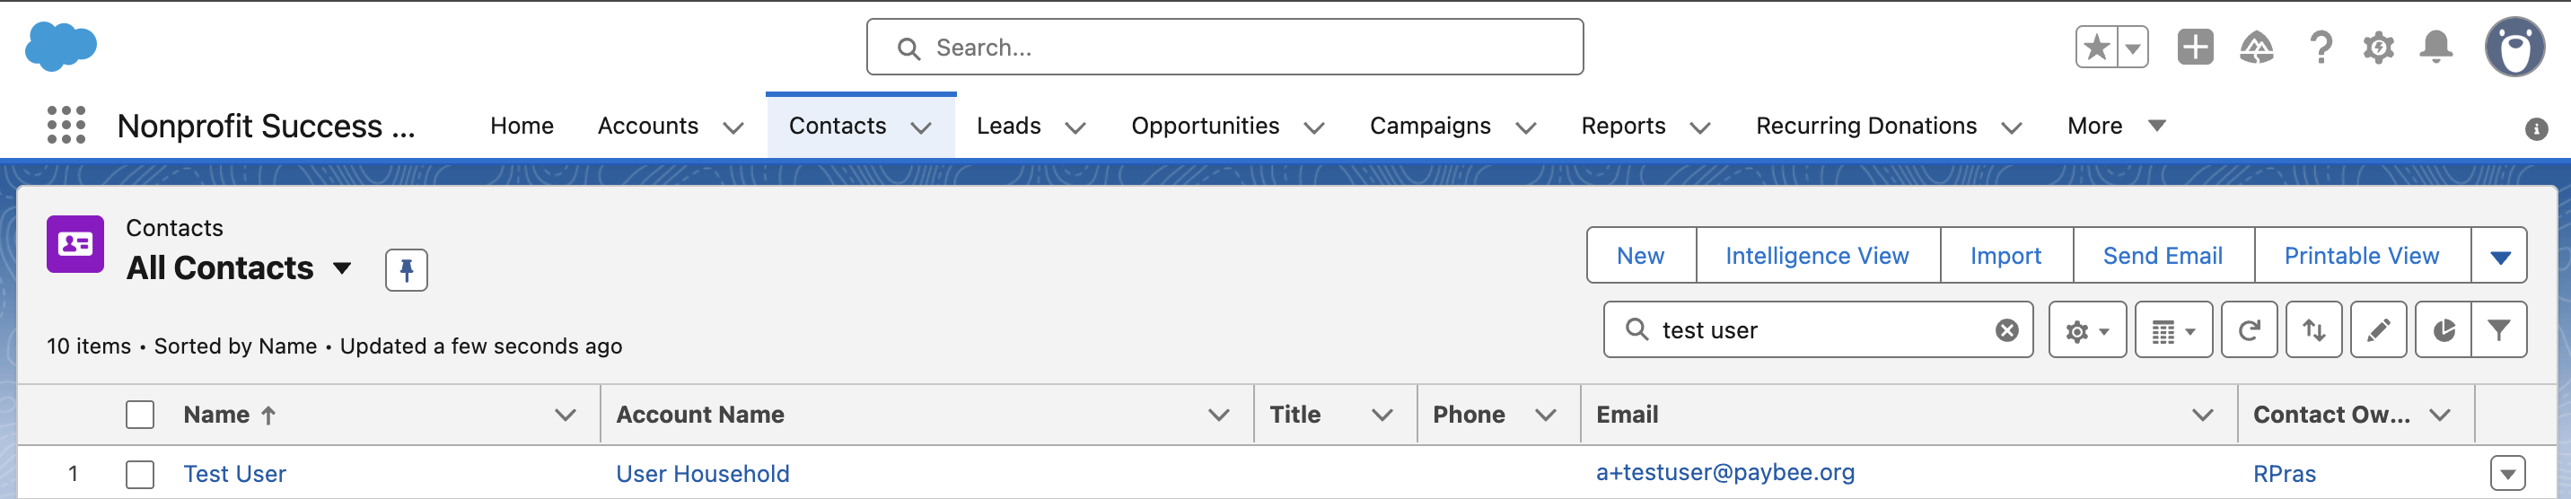
Task: Check the Test User row checkbox
Action: coord(140,474)
